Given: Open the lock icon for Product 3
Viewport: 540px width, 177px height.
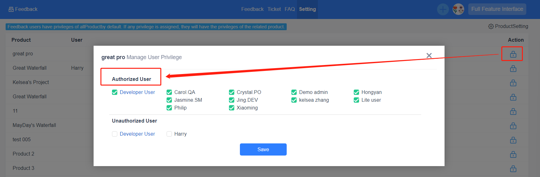Looking at the screenshot, I should point(513,169).
